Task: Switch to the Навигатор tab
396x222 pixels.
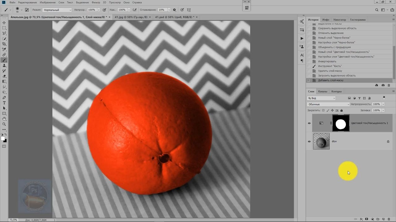Action: coord(340,20)
